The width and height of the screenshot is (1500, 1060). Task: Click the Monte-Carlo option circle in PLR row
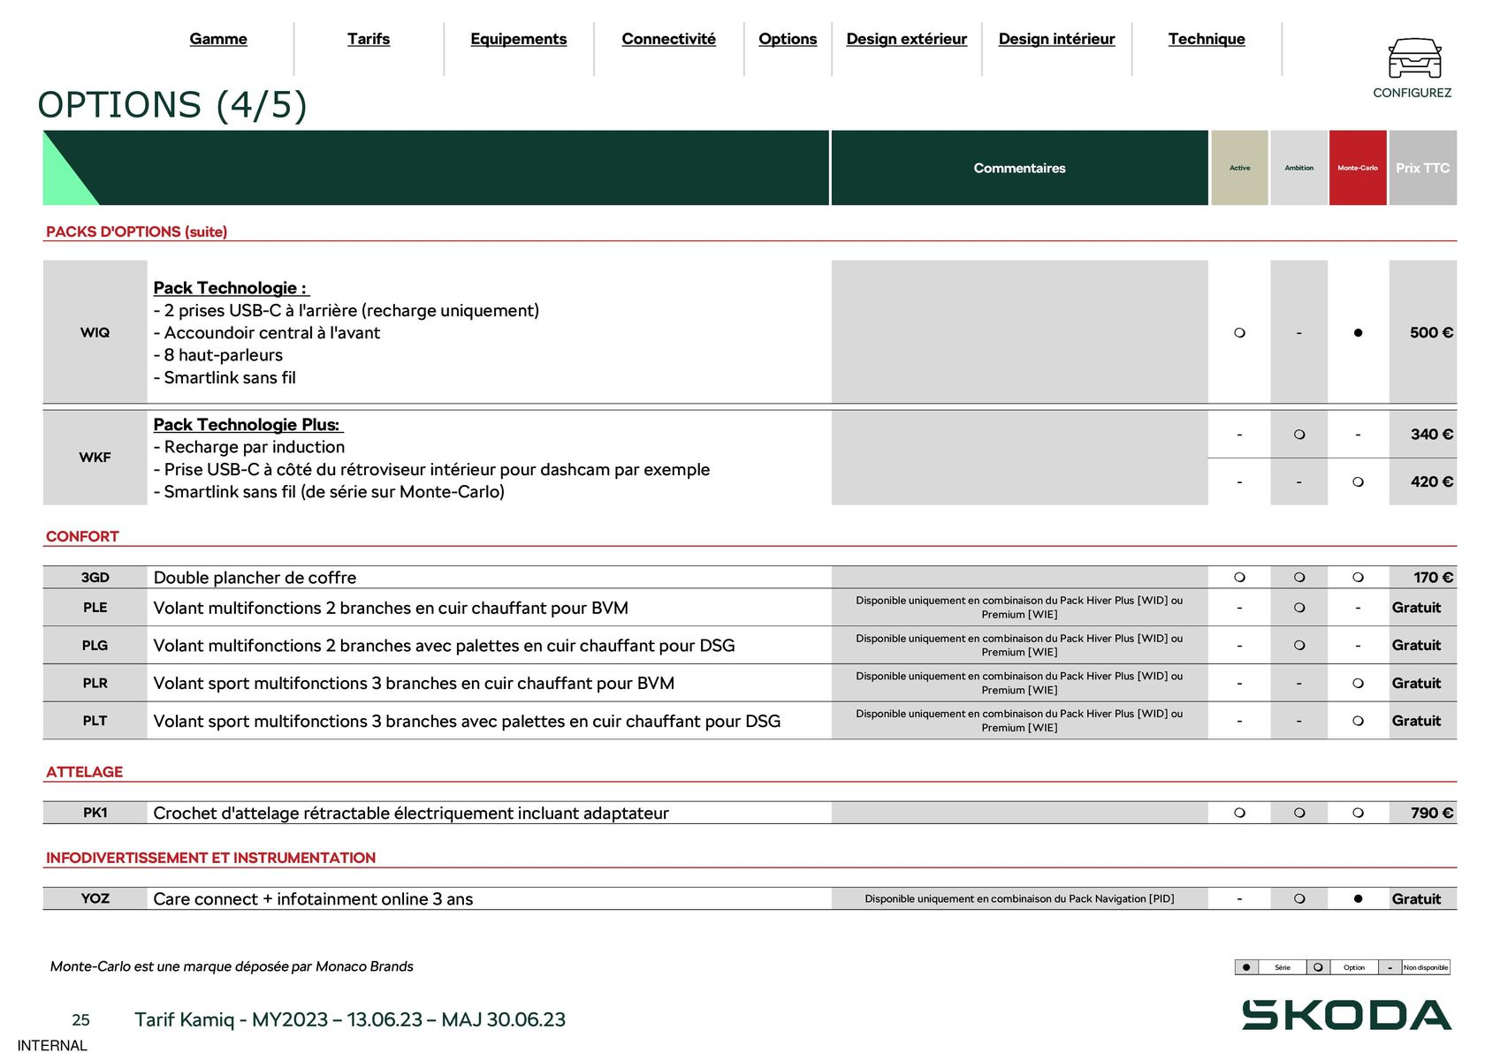(1358, 684)
